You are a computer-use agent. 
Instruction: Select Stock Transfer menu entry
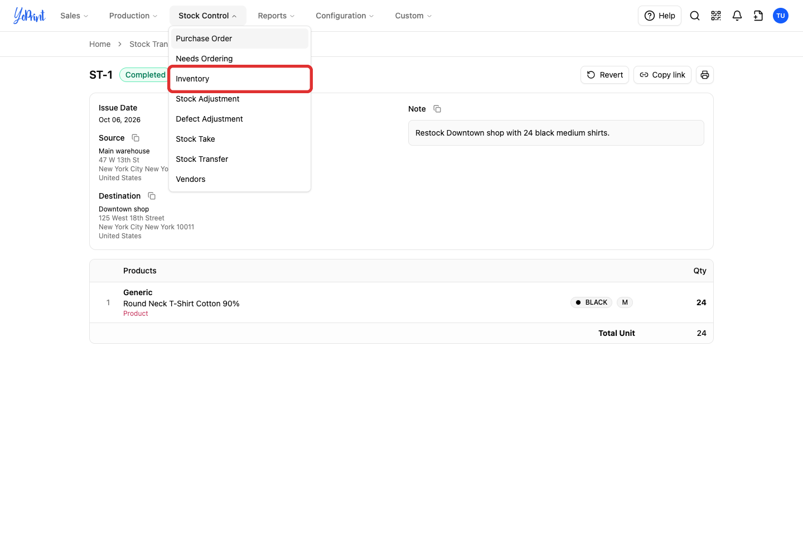pos(240,159)
